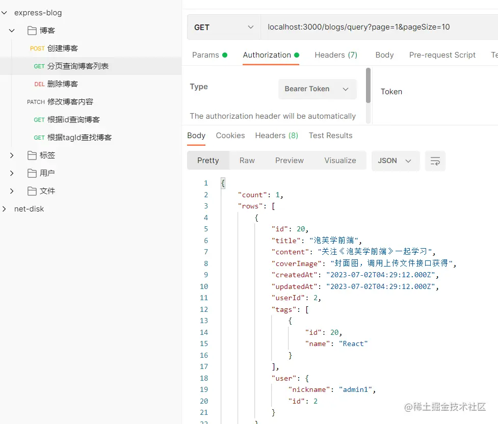The height and width of the screenshot is (424, 498).
Task: Click the "coverImage" line in response
Action: click(x=363, y=263)
